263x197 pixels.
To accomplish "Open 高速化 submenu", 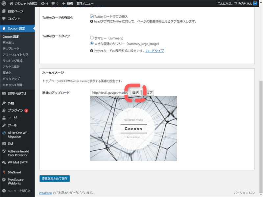I will point(7,73).
